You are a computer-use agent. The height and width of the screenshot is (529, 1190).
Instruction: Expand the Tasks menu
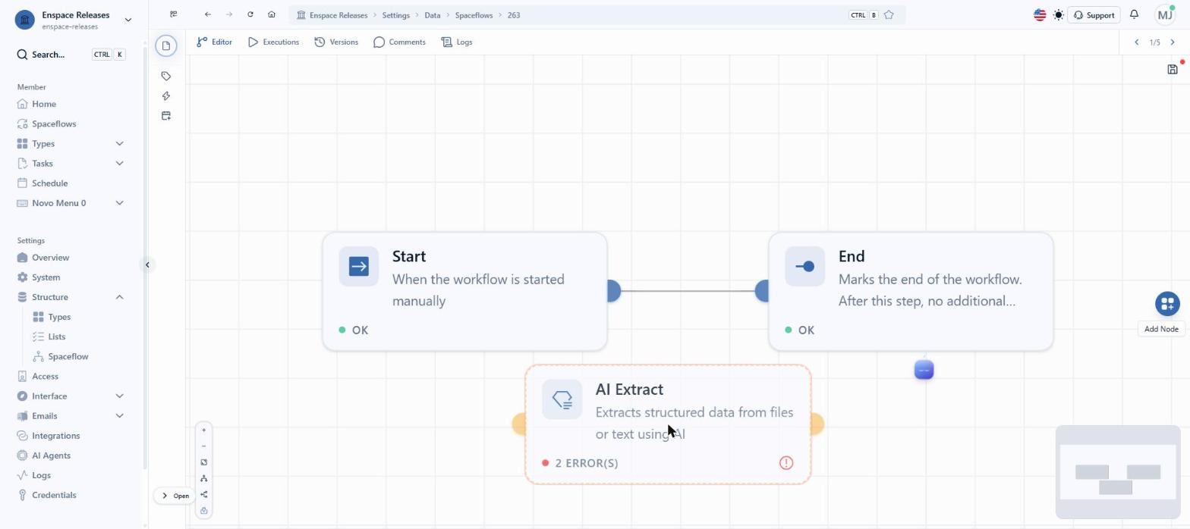pyautogui.click(x=119, y=163)
